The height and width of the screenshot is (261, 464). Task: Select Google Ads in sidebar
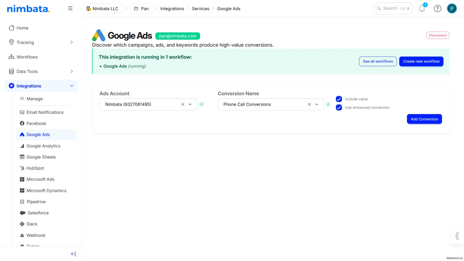[46, 135]
